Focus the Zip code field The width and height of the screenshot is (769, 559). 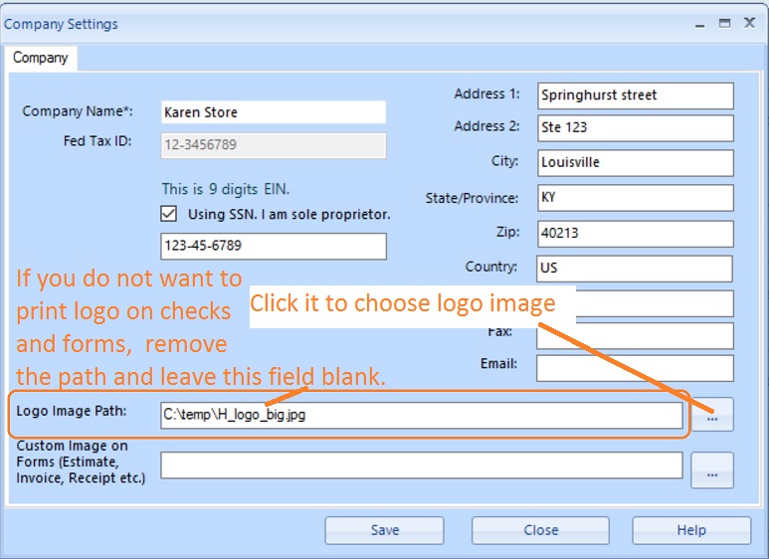coord(634,233)
